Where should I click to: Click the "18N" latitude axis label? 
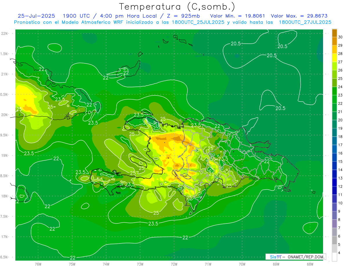(4, 196)
